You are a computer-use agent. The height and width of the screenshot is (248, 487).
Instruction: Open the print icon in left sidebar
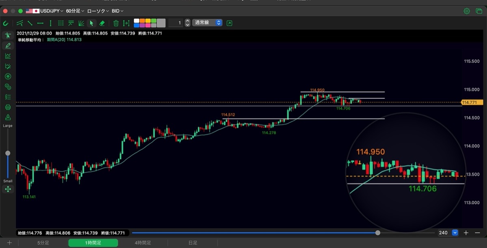pos(8,107)
